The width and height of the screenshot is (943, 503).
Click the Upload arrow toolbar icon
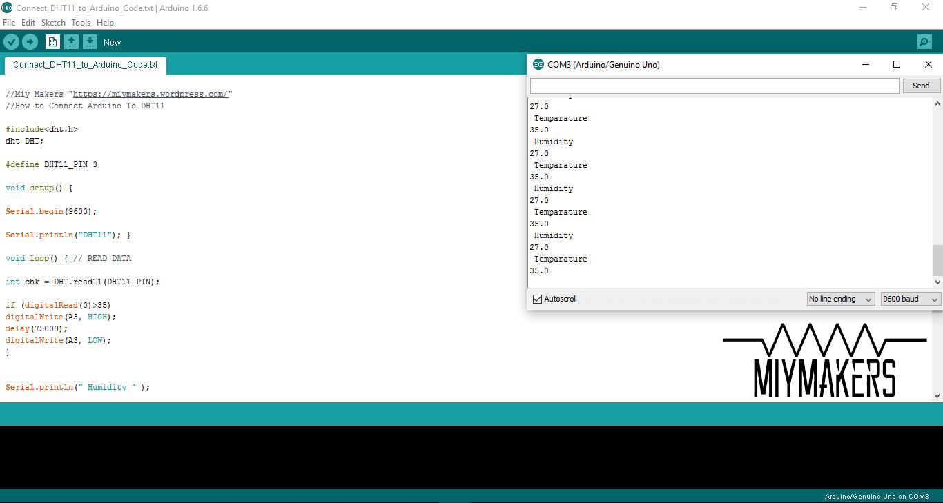pyautogui.click(x=30, y=42)
